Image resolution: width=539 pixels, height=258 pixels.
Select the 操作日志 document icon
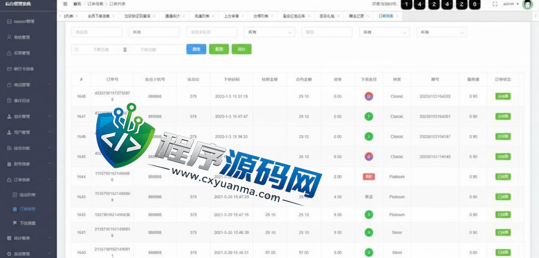click(9, 101)
